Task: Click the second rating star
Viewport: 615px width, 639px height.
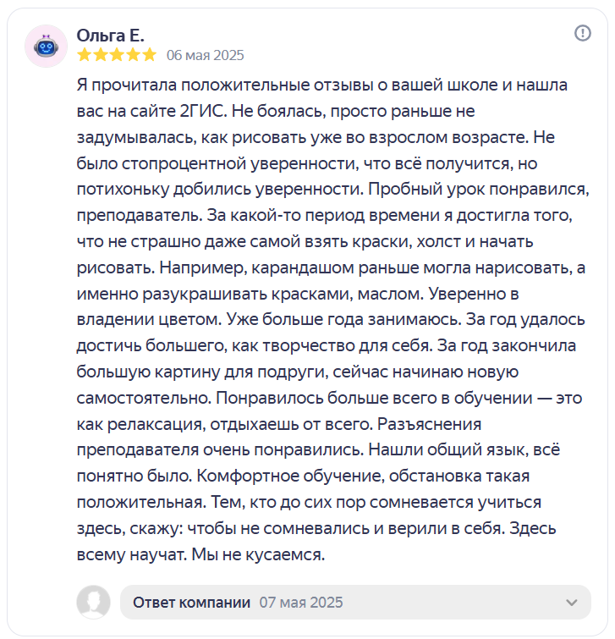Action: click(x=100, y=55)
